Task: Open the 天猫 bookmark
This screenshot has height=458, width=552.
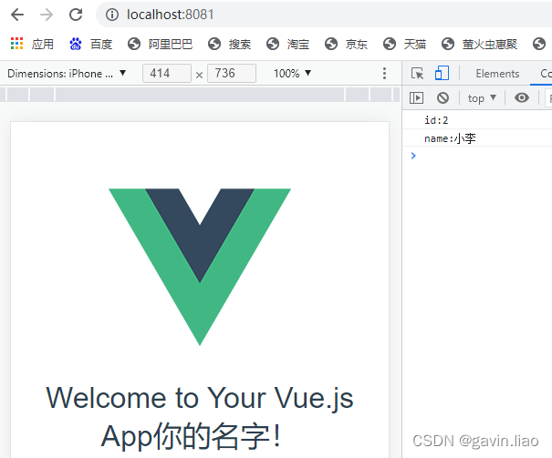Action: click(x=405, y=44)
